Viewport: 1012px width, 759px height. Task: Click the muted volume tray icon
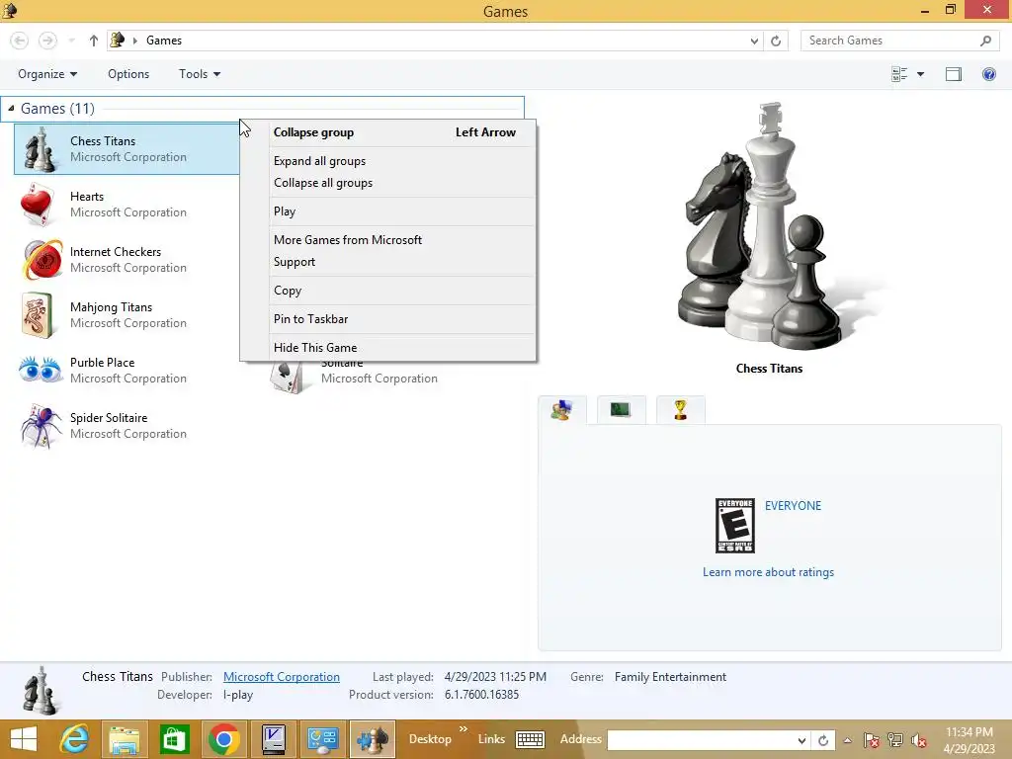[x=918, y=740]
